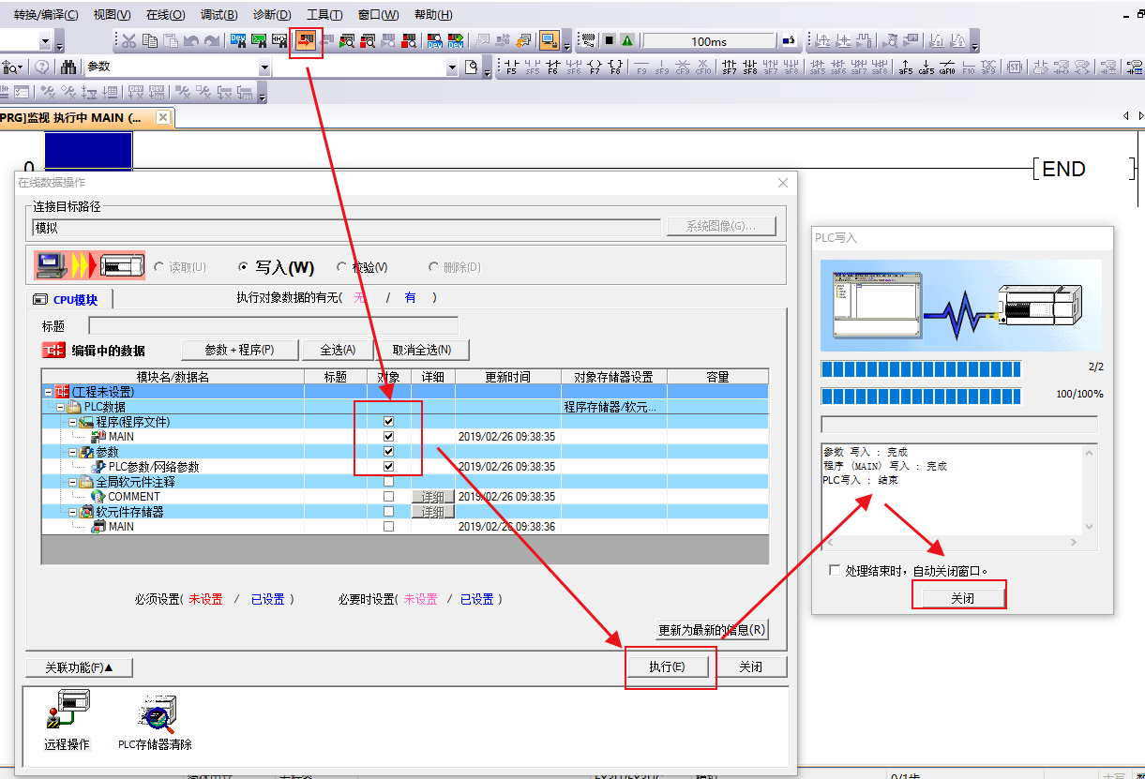Image resolution: width=1145 pixels, height=779 pixels.
Task: Click the caF10 invert operation result icon
Action: (x=947, y=67)
